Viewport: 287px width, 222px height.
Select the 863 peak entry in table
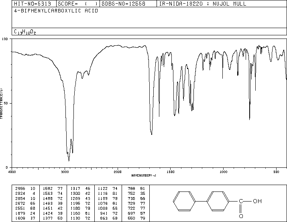(108, 218)
